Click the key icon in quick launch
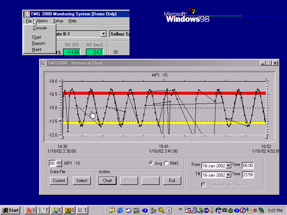The width and height of the screenshot is (287, 215). [x=161, y=210]
